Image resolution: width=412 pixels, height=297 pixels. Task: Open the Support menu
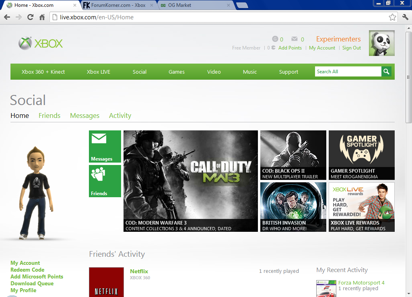[288, 72]
